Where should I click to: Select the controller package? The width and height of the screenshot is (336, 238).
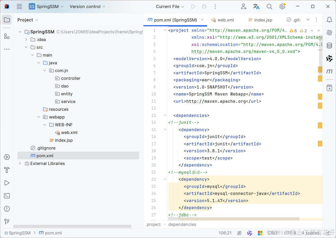point(68,78)
